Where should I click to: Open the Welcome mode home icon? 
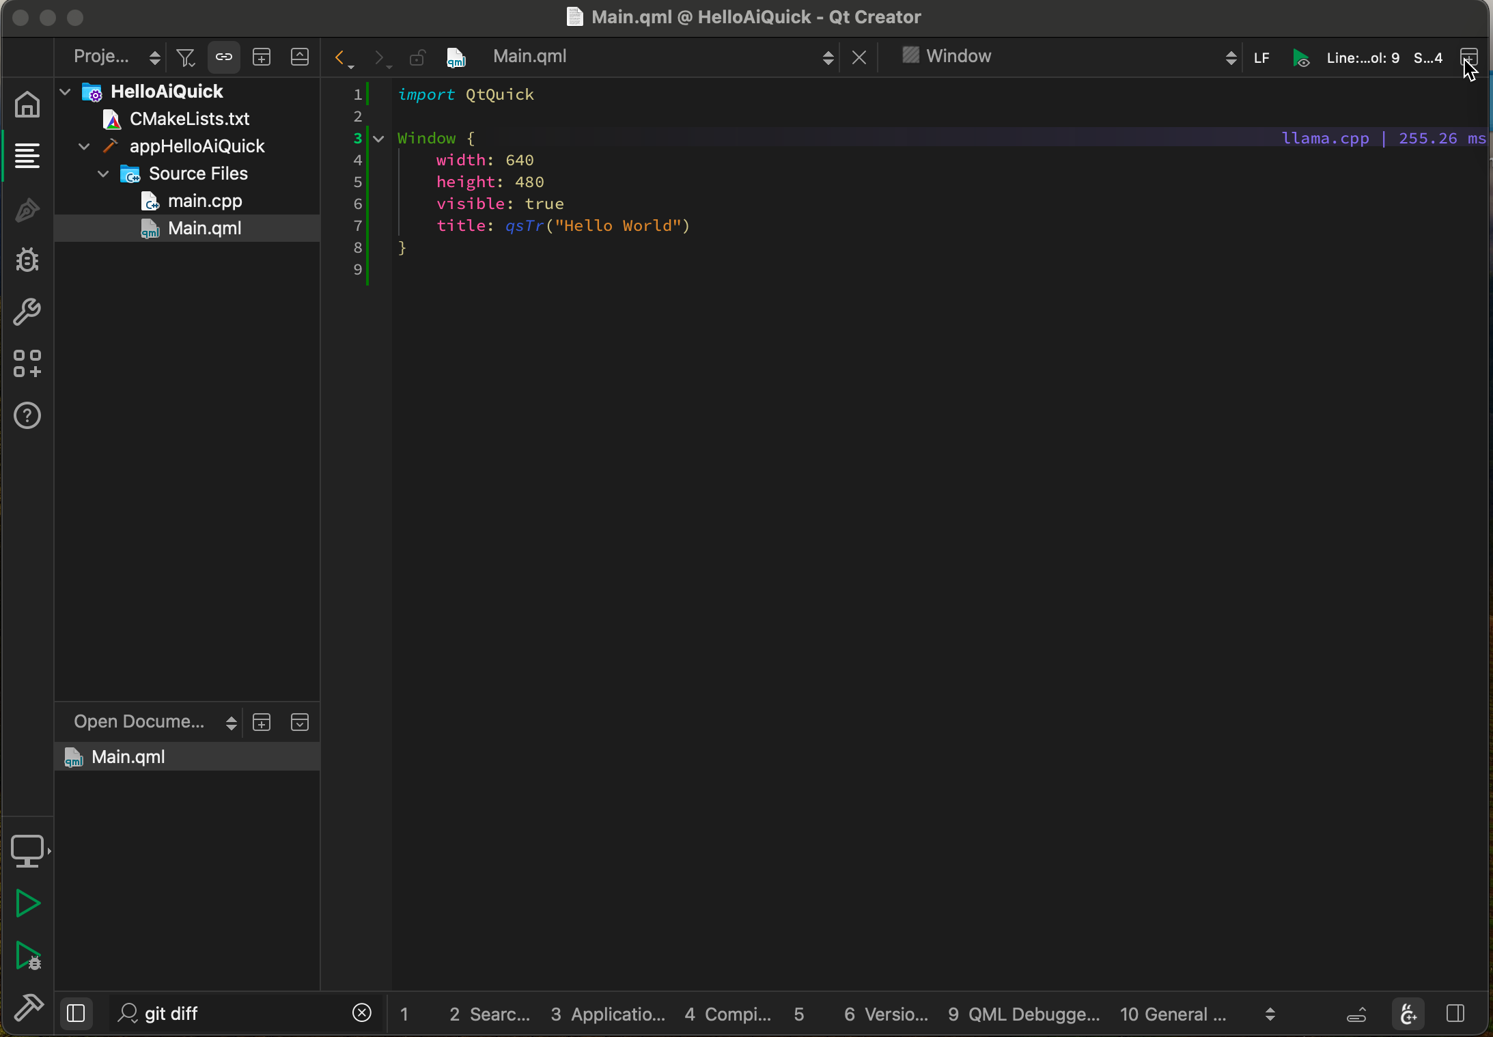[27, 105]
